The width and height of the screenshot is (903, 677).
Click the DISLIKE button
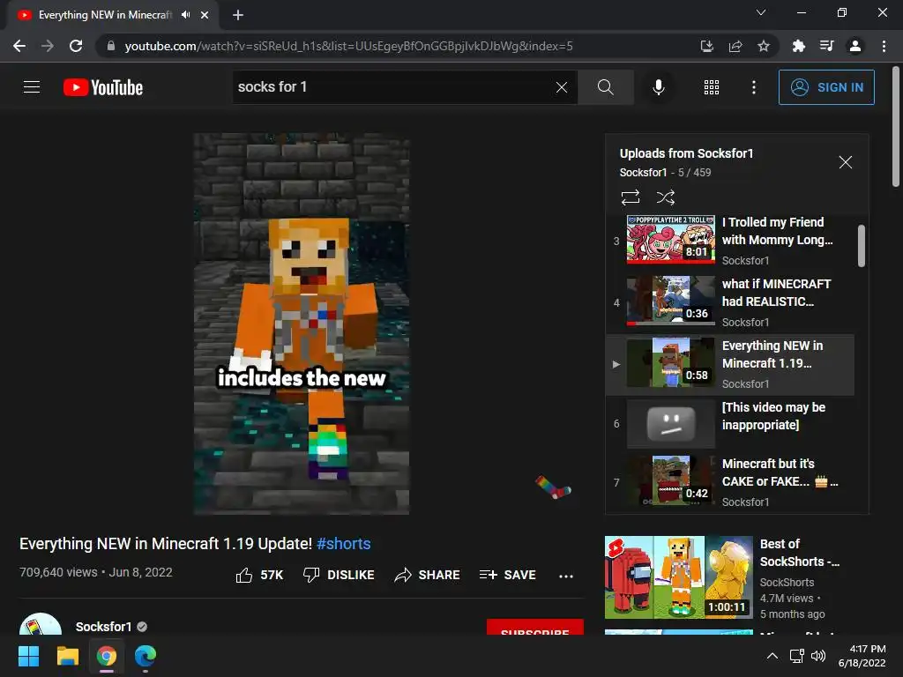(x=339, y=575)
